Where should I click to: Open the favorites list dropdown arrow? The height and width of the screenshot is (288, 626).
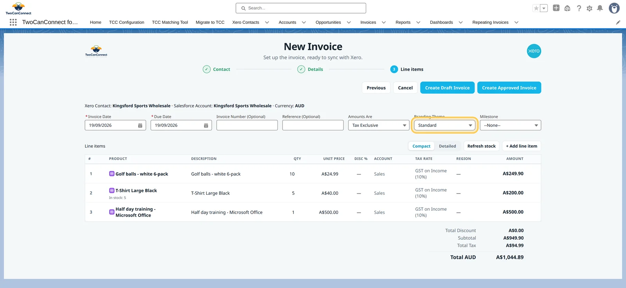coord(544,8)
